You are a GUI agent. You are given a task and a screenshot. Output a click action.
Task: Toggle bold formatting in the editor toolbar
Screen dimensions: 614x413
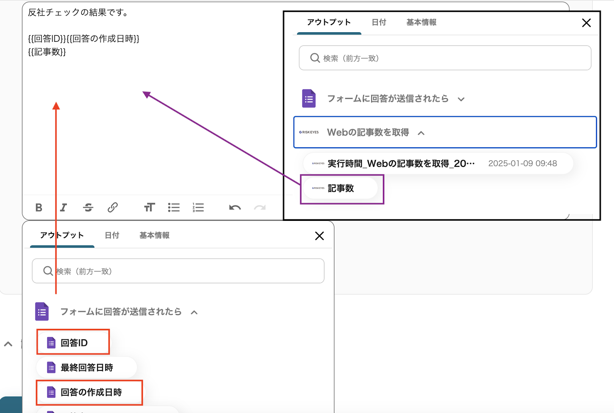39,207
